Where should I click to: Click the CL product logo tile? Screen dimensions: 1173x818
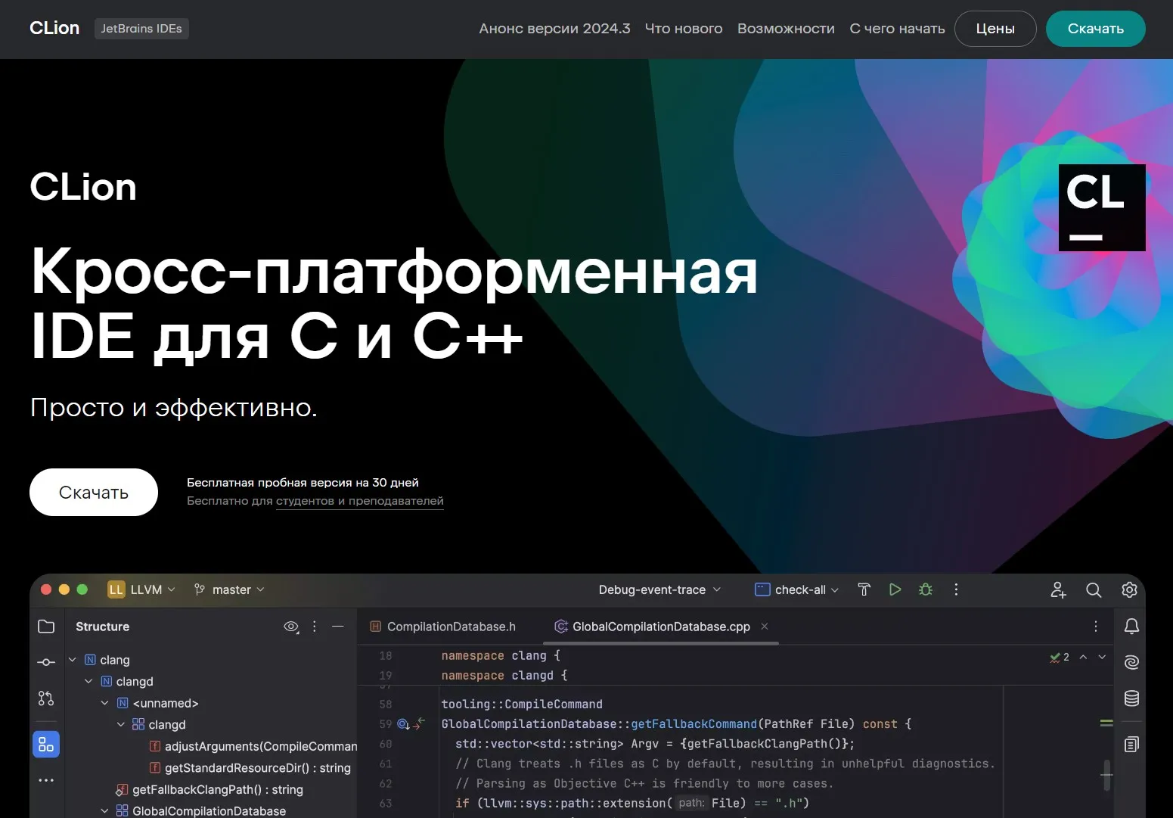[1102, 207]
